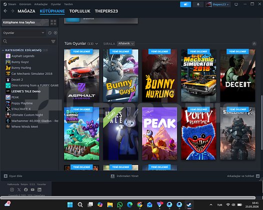Click the Oyun Ekle plus icon
Image resolution: width=263 pixels, height=210 pixels.
[6, 176]
